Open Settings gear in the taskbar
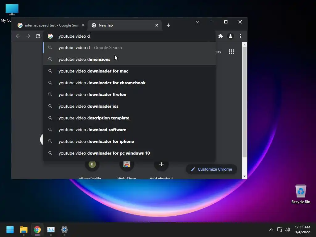Screen dimensions: 316x237 (64, 230)
